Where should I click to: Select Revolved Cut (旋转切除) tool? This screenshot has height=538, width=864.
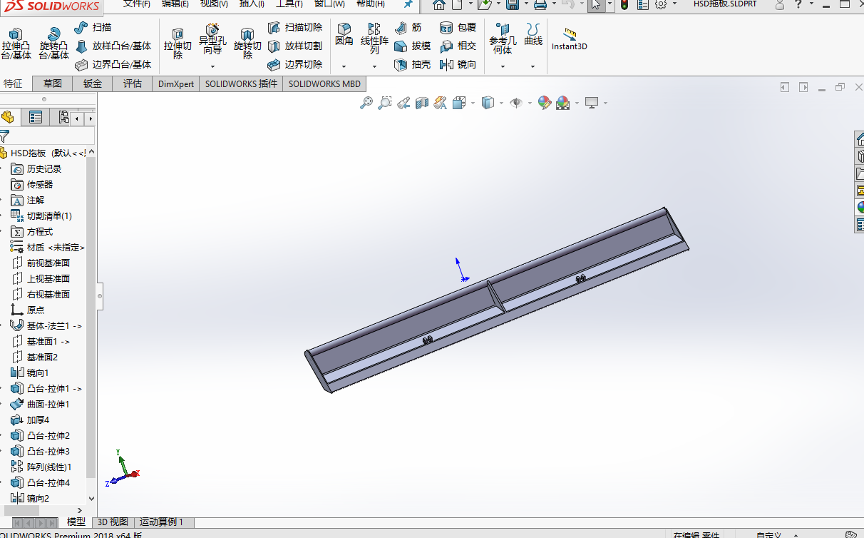point(247,44)
